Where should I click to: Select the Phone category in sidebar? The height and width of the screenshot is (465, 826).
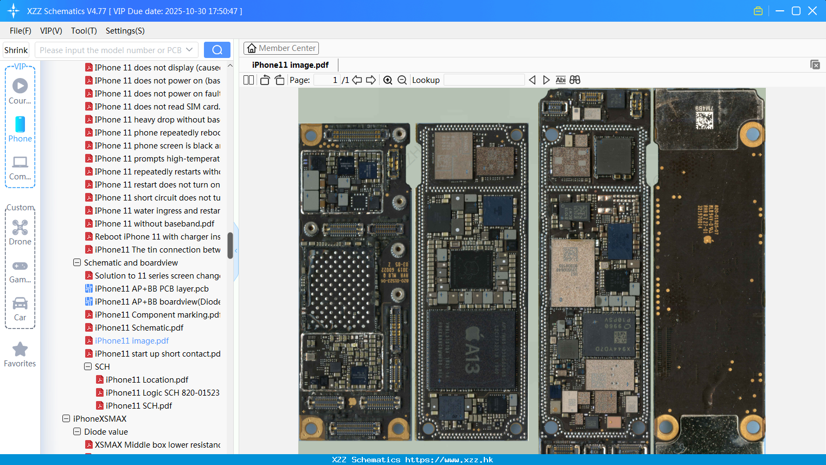[20, 130]
